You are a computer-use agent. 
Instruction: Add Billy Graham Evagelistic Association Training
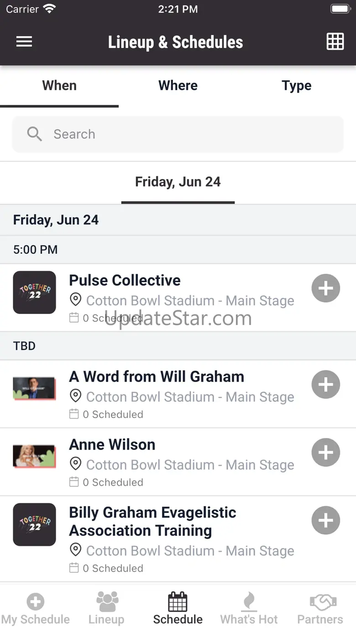[x=325, y=520]
